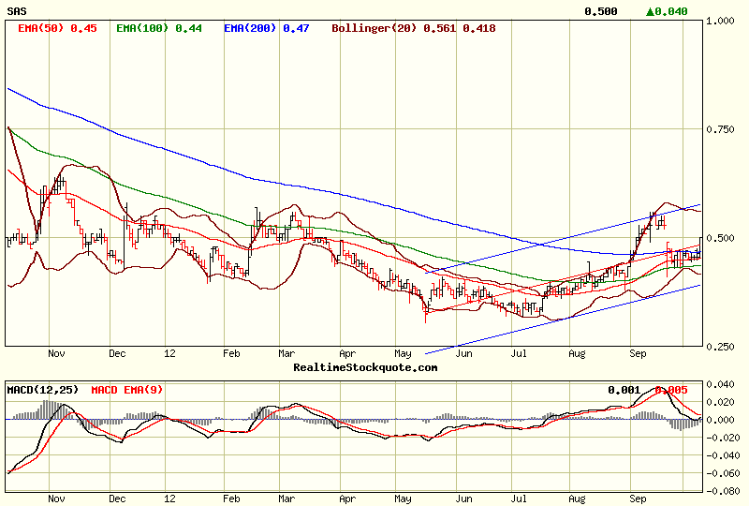Click the last price value 0.500 in header
Screen dimensions: 749x506
click(600, 11)
